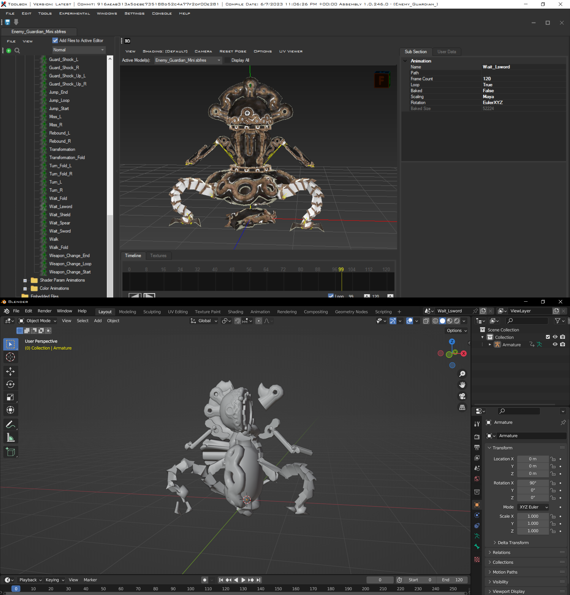The width and height of the screenshot is (570, 595).
Task: Click the Scale X slider in Transform panel
Action: click(x=533, y=516)
